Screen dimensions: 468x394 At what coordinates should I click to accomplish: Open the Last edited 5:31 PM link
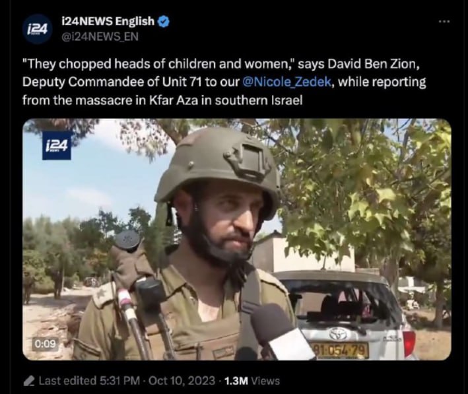89,381
